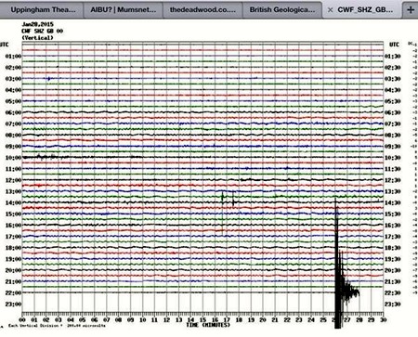Screen dimensions: 418x337
Task: Click the Each Vertical Division footnote
Action: click(x=57, y=326)
